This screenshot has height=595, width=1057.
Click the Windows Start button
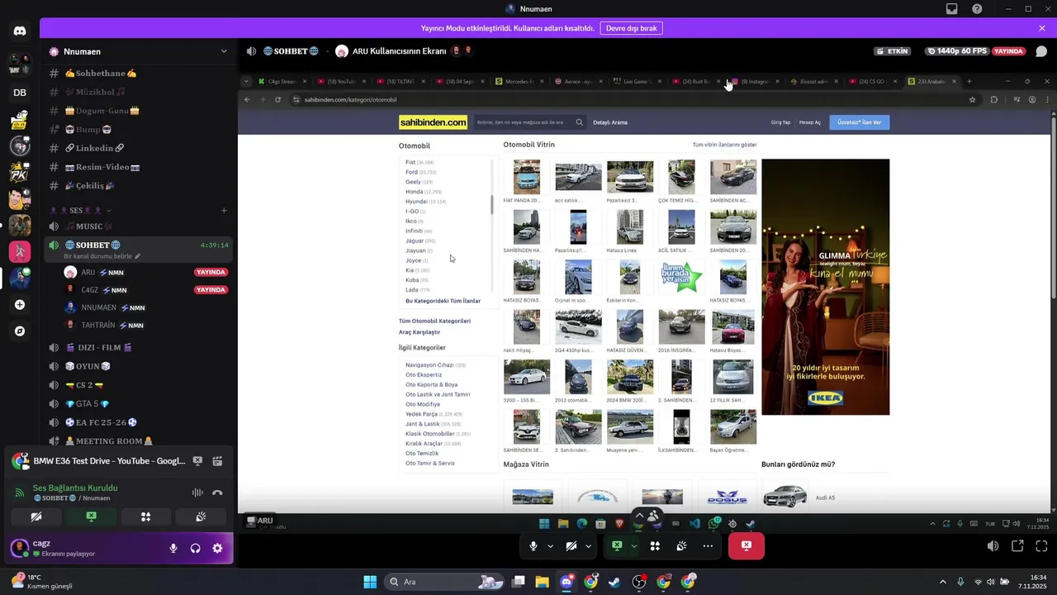(x=370, y=582)
